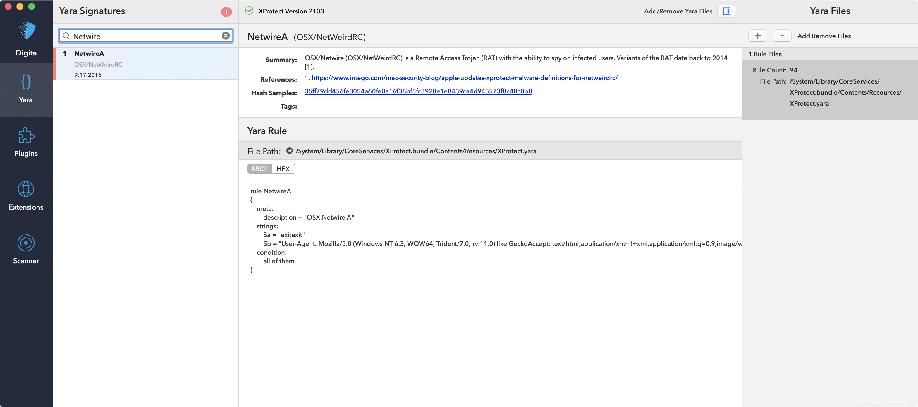Image resolution: width=918 pixels, height=407 pixels.
Task: Remove a Yara file with minus button
Action: [x=782, y=36]
